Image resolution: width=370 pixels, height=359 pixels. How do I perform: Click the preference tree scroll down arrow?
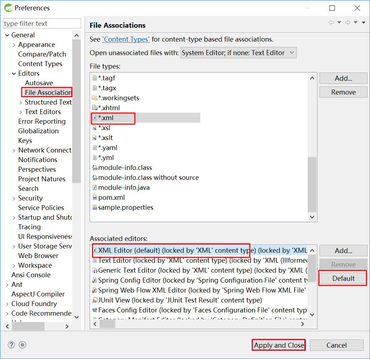pyautogui.click(x=76, y=317)
